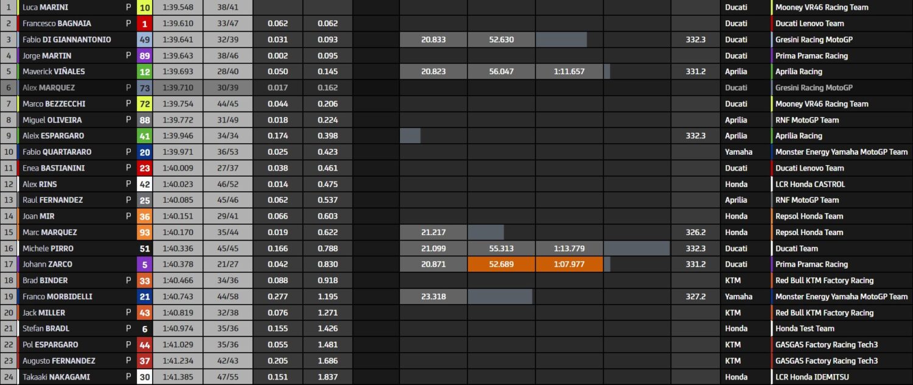This screenshot has width=913, height=385.
Task: Select Michele PIRRO's sector time 1:13.779
Action: click(569, 248)
